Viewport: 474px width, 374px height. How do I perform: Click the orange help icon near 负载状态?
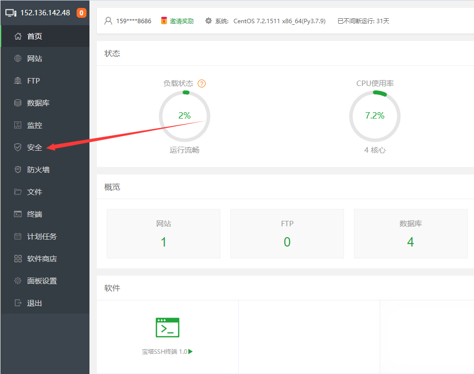pos(201,83)
